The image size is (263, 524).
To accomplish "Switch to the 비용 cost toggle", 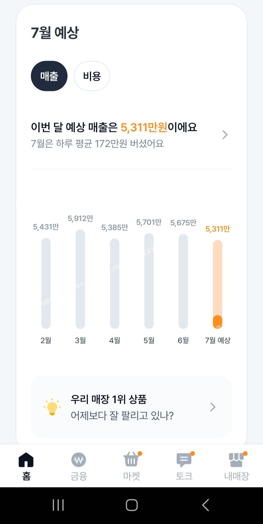I will [x=92, y=76].
